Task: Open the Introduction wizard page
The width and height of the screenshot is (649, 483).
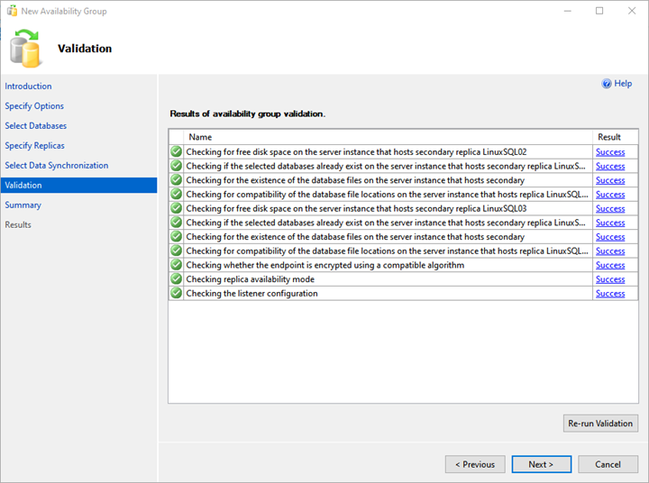Action: pos(28,87)
